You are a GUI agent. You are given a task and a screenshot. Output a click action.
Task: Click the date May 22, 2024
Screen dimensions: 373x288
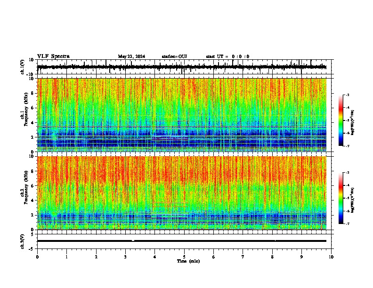(x=131, y=56)
